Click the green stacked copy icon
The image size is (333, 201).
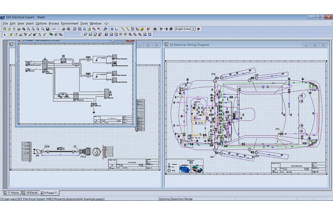pos(51,34)
